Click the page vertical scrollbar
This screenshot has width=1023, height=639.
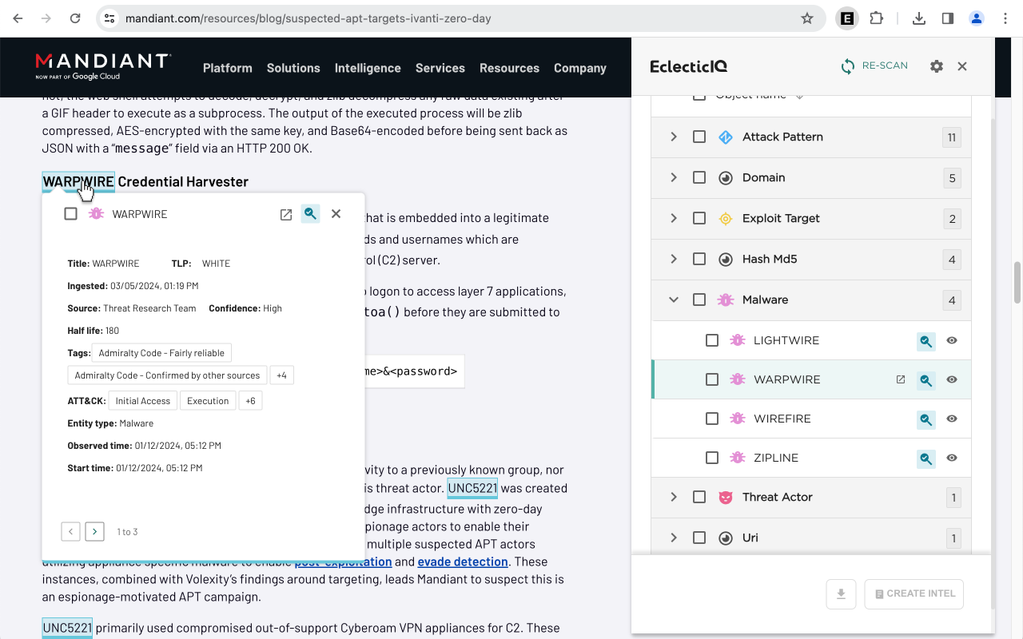coord(1017,284)
